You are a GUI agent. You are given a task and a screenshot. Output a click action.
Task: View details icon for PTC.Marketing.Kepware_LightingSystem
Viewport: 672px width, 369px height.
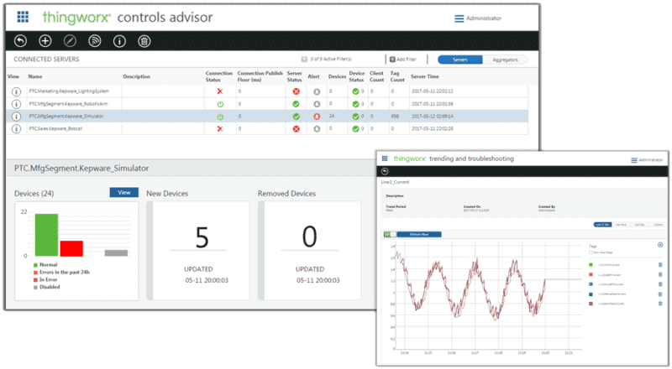[x=16, y=91]
